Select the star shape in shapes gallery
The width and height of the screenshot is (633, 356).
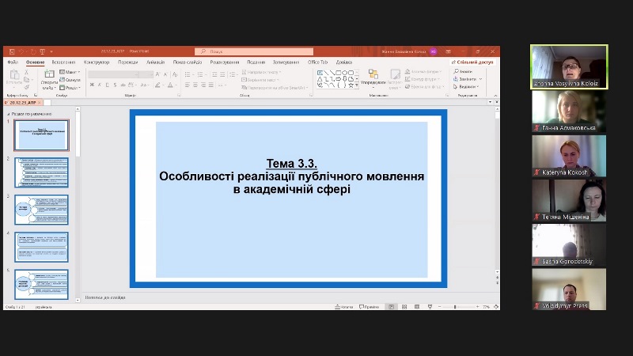coord(351,85)
